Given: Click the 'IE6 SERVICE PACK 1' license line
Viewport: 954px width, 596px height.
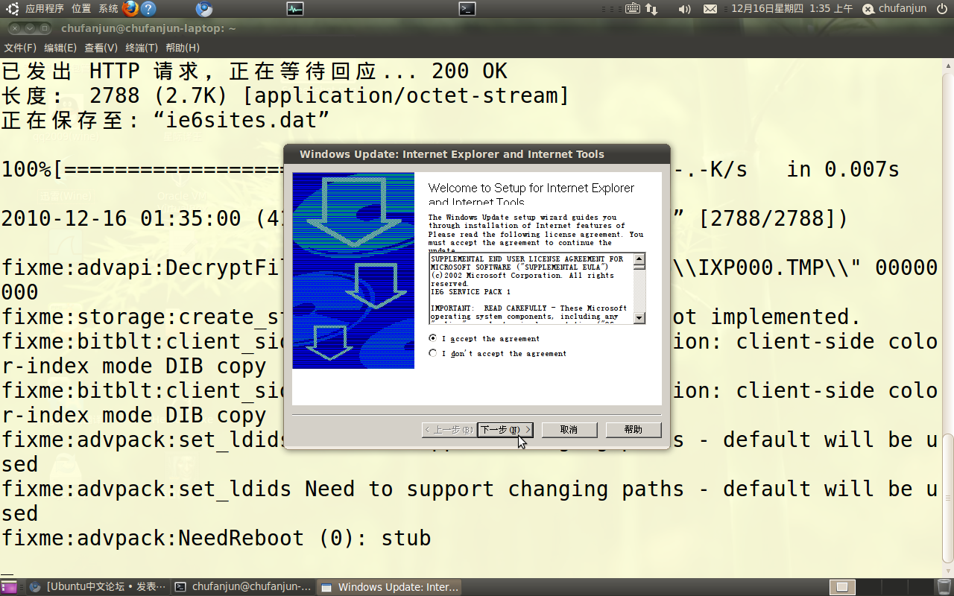Looking at the screenshot, I should click(x=470, y=292).
